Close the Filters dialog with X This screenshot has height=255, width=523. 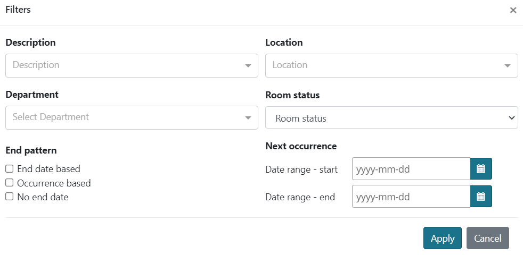point(513,10)
